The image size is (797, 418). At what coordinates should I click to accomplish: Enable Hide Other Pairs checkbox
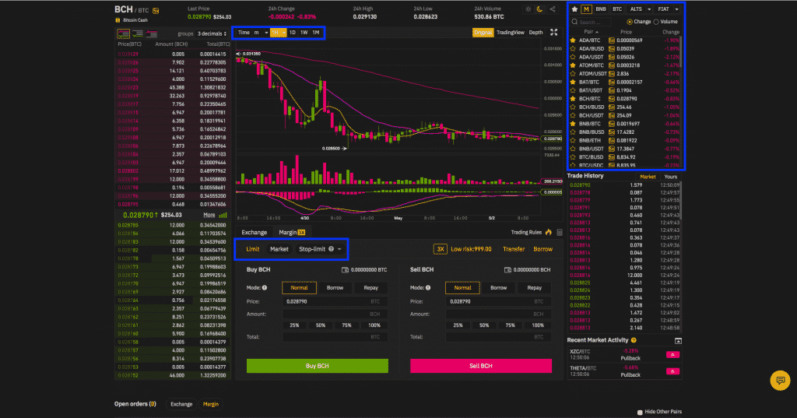[640, 412]
